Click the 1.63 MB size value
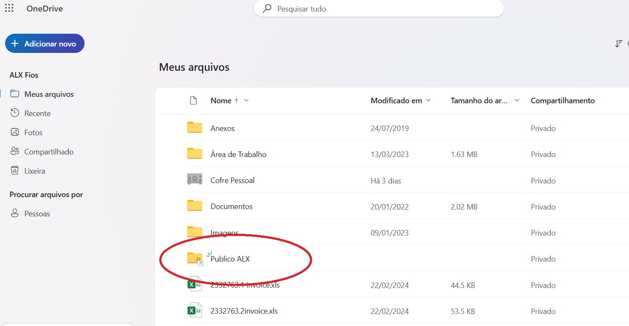Viewport: 629px width, 326px height. [x=464, y=154]
